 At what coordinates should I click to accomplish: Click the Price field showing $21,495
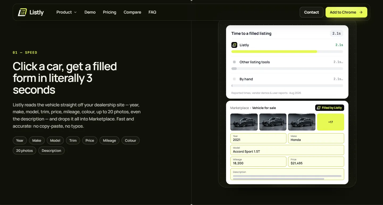pos(316,162)
